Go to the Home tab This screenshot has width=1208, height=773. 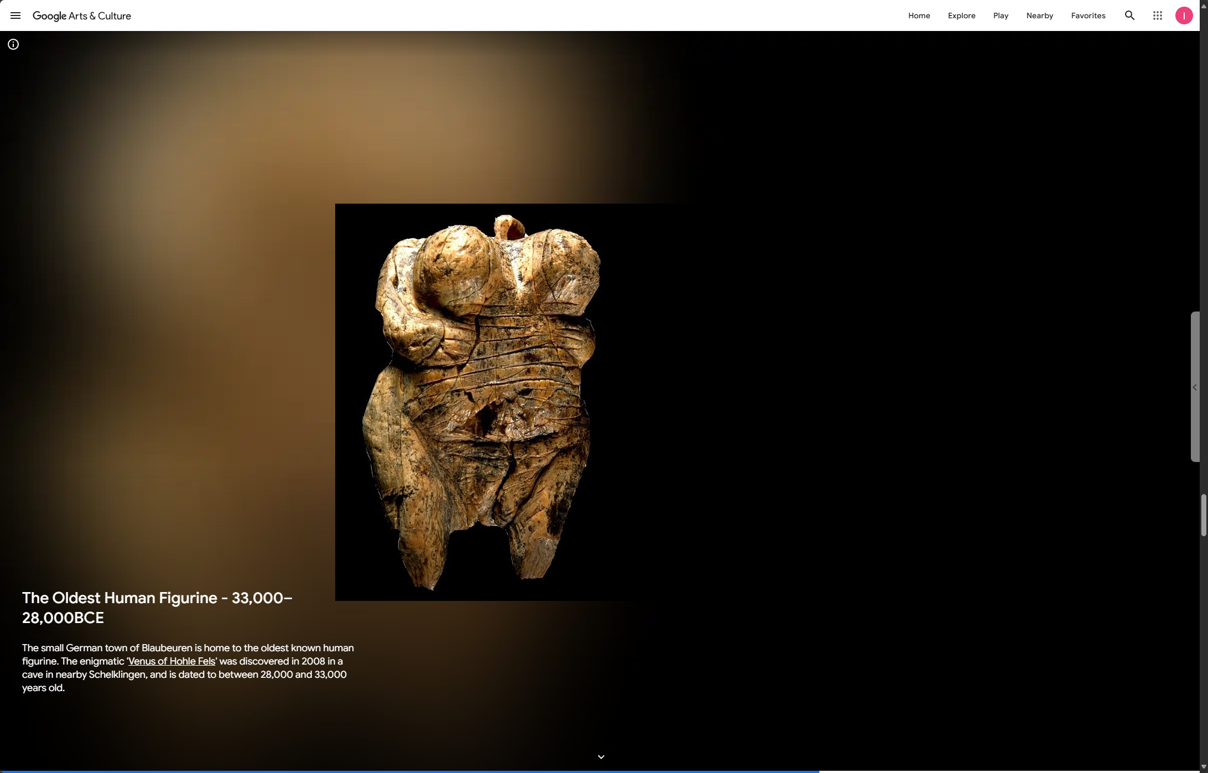tap(919, 15)
